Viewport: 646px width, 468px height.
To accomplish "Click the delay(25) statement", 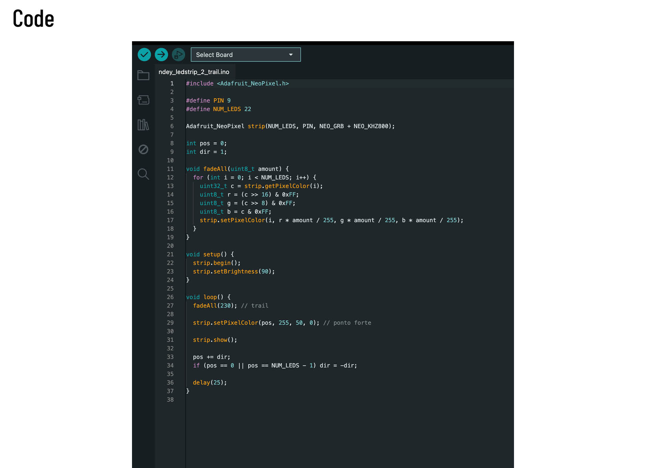I will [210, 383].
